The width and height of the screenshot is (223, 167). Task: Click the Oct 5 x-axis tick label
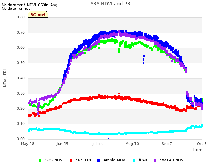click(x=201, y=144)
